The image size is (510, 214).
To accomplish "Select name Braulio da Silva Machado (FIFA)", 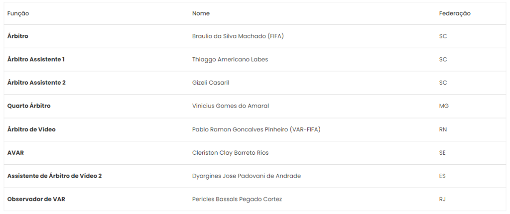I will [238, 36].
